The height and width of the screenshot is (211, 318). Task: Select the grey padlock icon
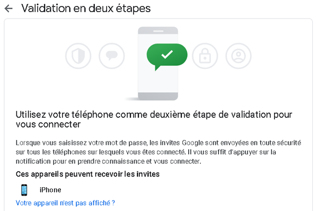(205, 56)
